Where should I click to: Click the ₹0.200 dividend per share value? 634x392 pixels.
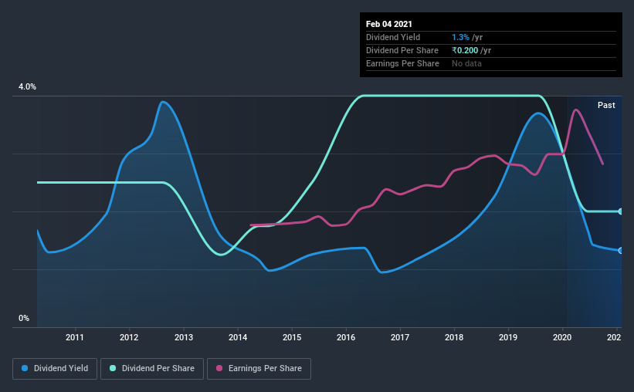coord(465,50)
